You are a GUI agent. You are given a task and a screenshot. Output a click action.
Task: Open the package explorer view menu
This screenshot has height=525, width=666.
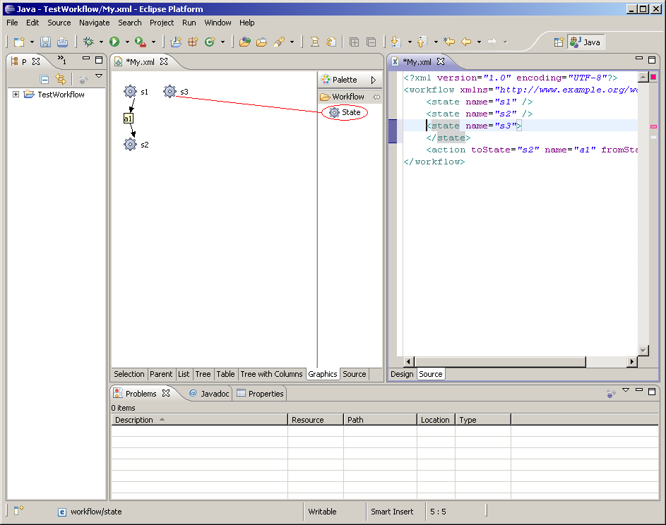click(x=99, y=76)
